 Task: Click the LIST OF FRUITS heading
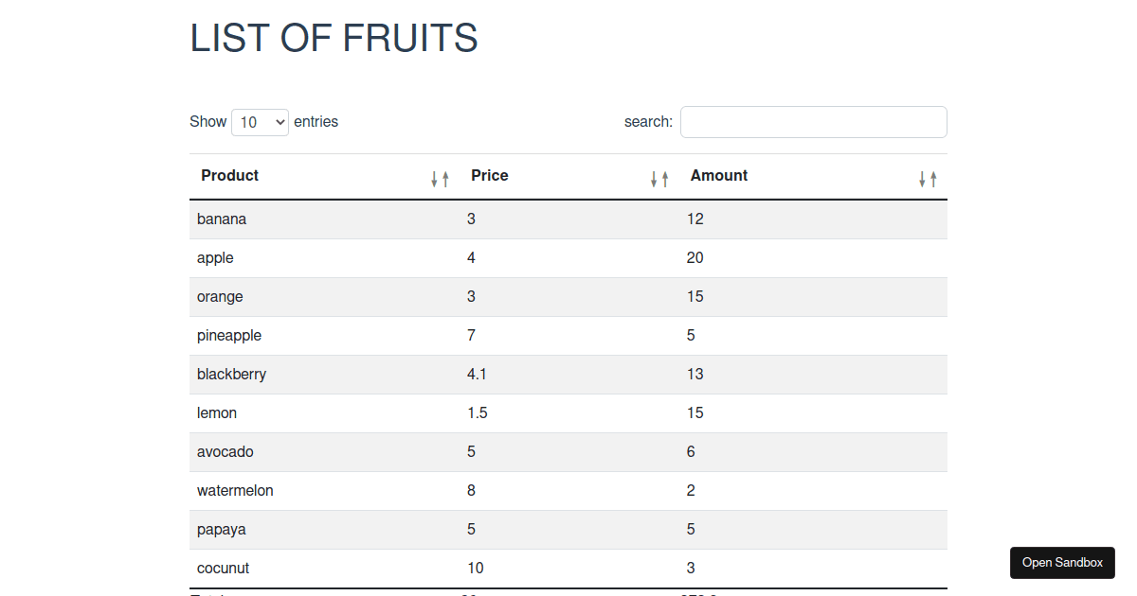tap(334, 39)
